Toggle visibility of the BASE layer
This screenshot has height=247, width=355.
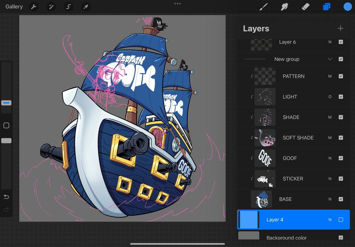pyautogui.click(x=341, y=199)
